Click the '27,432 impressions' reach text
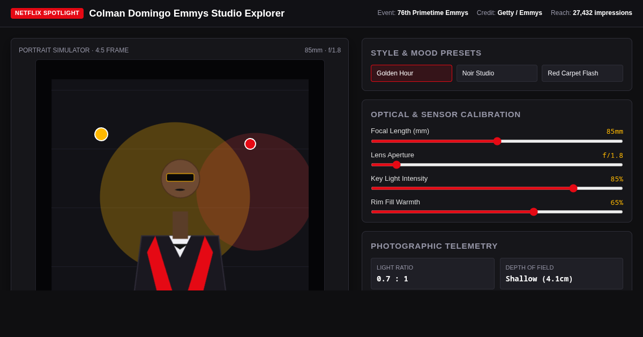 pyautogui.click(x=602, y=13)
